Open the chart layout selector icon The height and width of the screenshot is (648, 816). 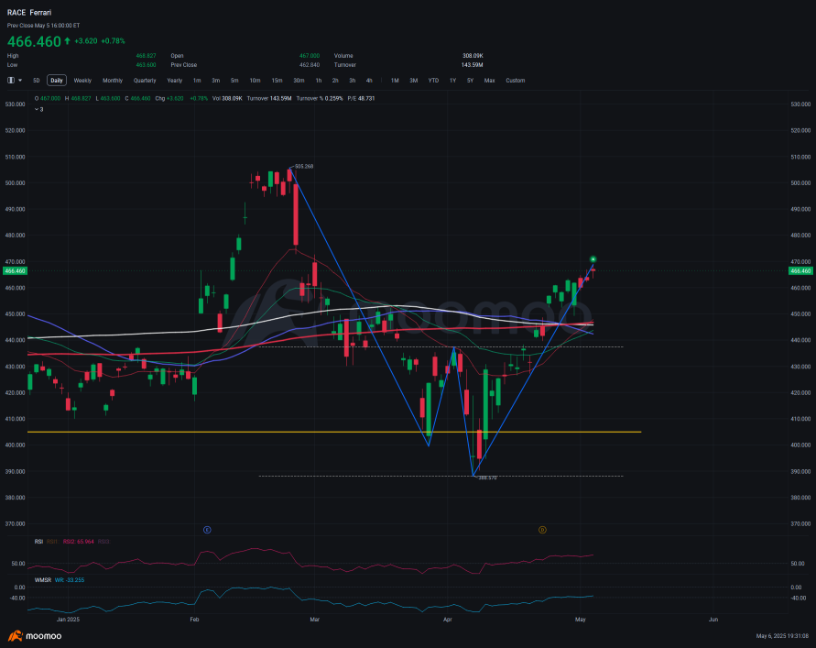(11, 81)
